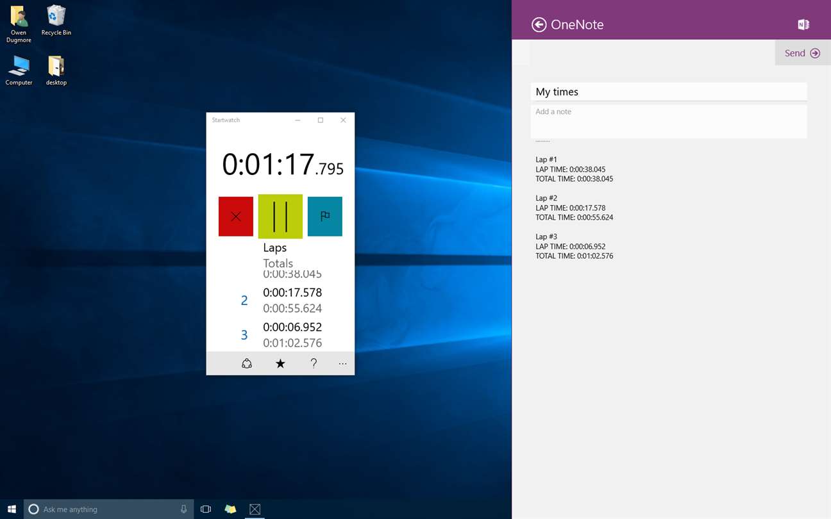831x519 pixels.
Task: Pause the running stopwatch
Action: point(280,217)
